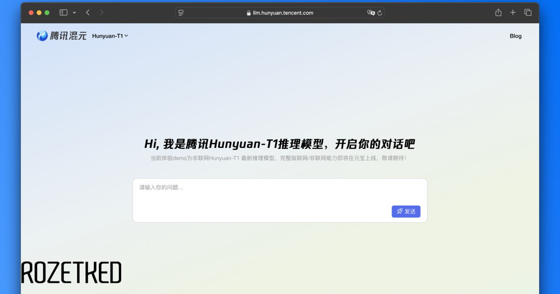Enter full screen with the green button

click(x=47, y=13)
